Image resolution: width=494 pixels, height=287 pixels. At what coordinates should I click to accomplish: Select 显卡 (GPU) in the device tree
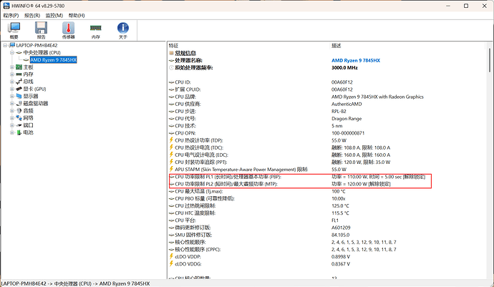[34, 89]
